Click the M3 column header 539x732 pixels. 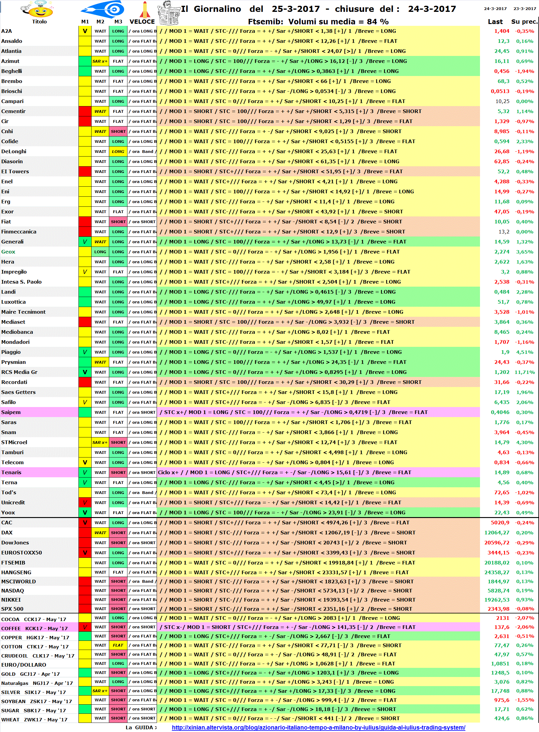(x=118, y=22)
